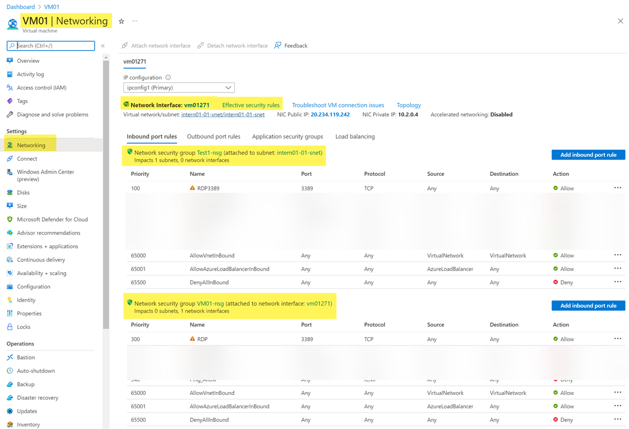Switch to Inbound port rules tab
The height and width of the screenshot is (429, 629).
pyautogui.click(x=151, y=136)
